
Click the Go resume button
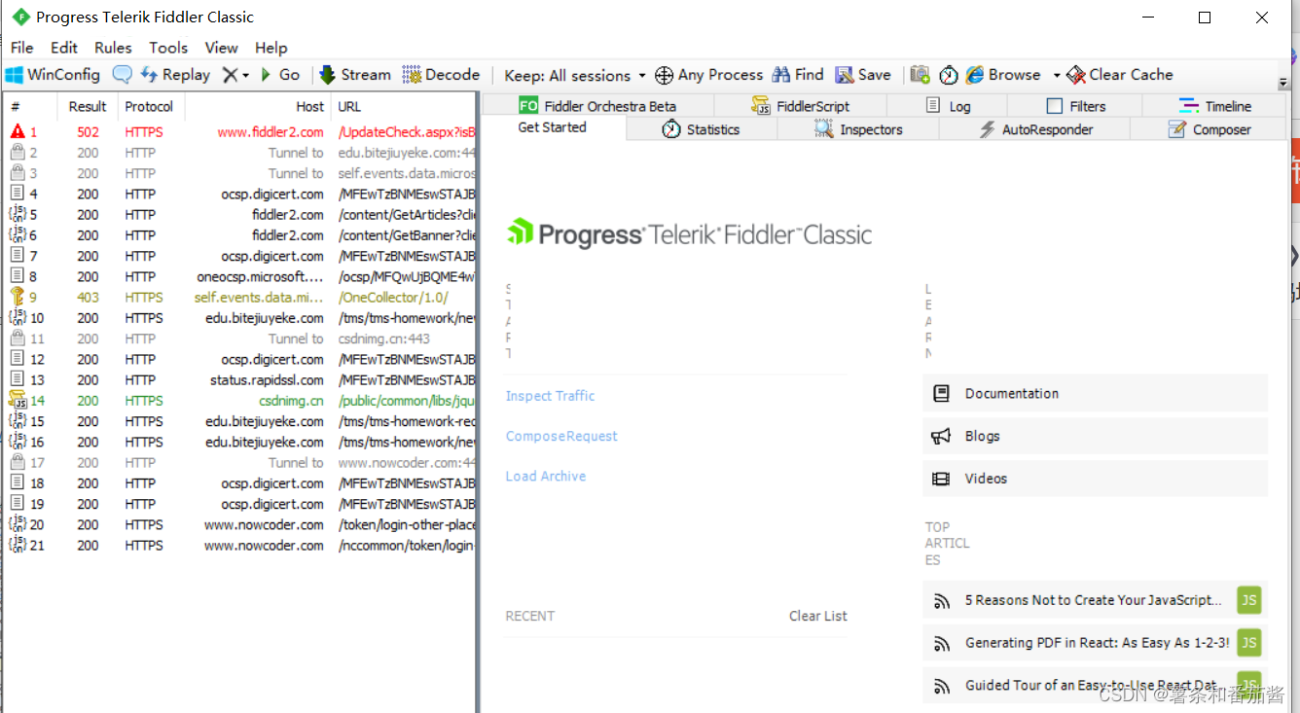[x=280, y=75]
